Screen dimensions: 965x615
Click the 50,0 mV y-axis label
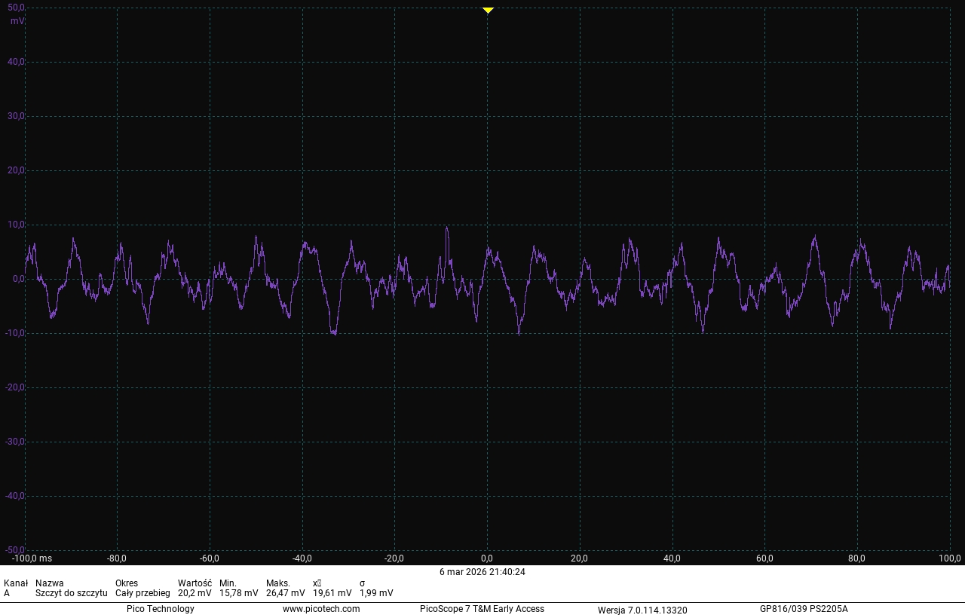point(16,8)
